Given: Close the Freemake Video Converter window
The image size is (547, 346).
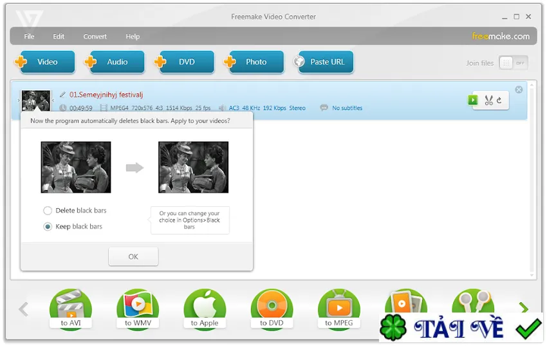Looking at the screenshot, I should 528,16.
